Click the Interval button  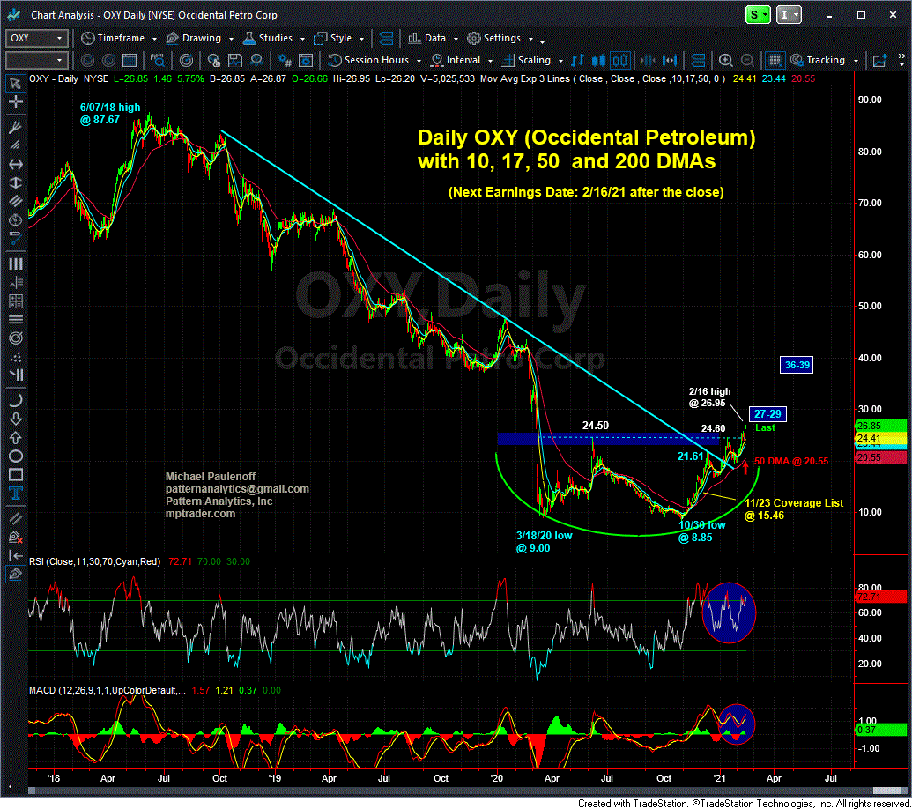click(x=456, y=60)
